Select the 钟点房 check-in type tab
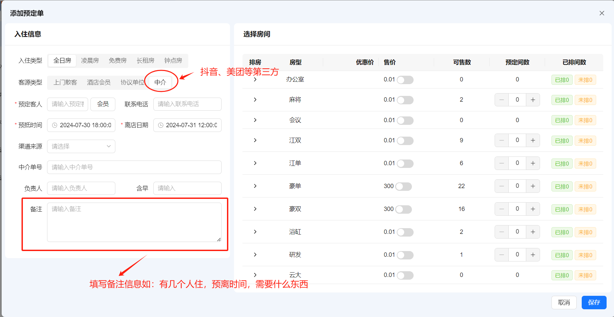614x317 pixels. pyautogui.click(x=173, y=61)
